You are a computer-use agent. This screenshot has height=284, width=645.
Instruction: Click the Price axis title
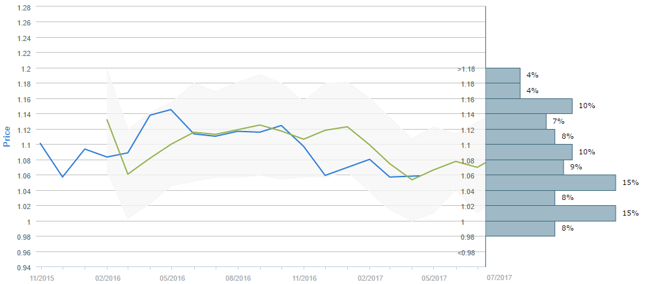[7, 137]
